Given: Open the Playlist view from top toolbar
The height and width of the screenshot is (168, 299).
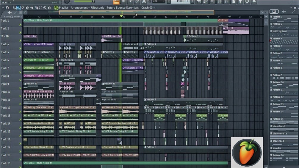Looking at the screenshot, I should [x=198, y=2].
